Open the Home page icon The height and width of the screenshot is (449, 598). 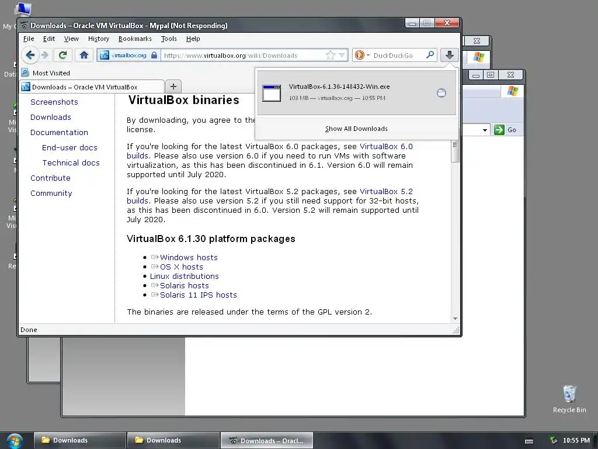pos(84,56)
